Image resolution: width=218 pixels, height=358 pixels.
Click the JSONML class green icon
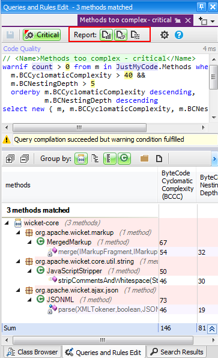(40, 299)
